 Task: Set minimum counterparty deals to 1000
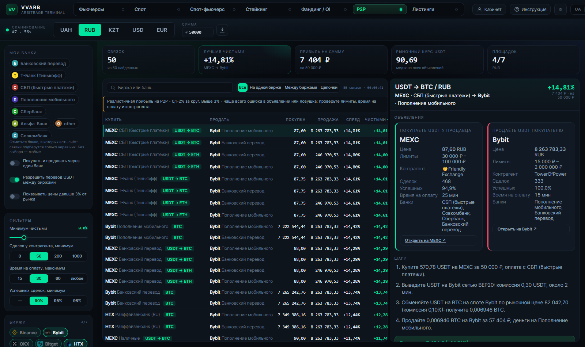(77, 256)
